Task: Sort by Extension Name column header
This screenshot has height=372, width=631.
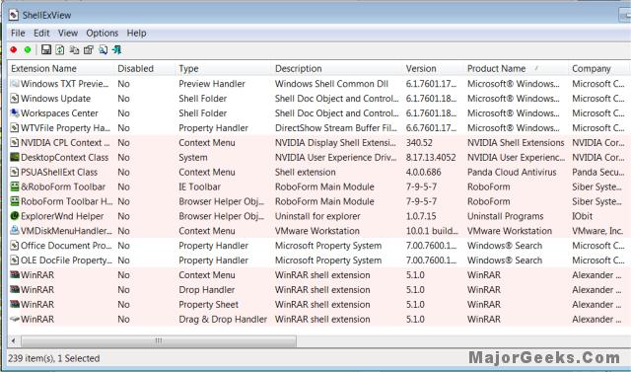Action: tap(61, 68)
